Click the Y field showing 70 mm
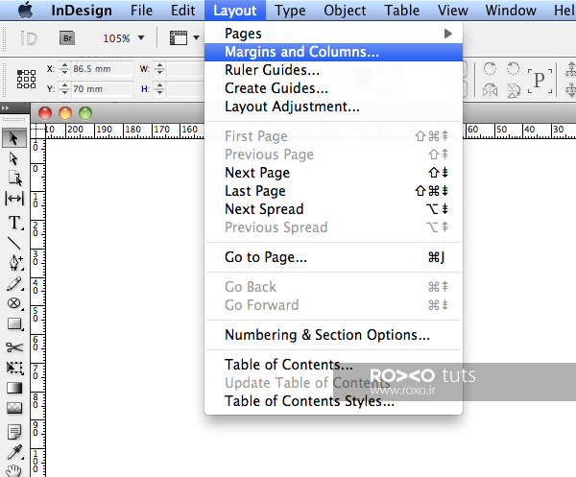 (102, 89)
